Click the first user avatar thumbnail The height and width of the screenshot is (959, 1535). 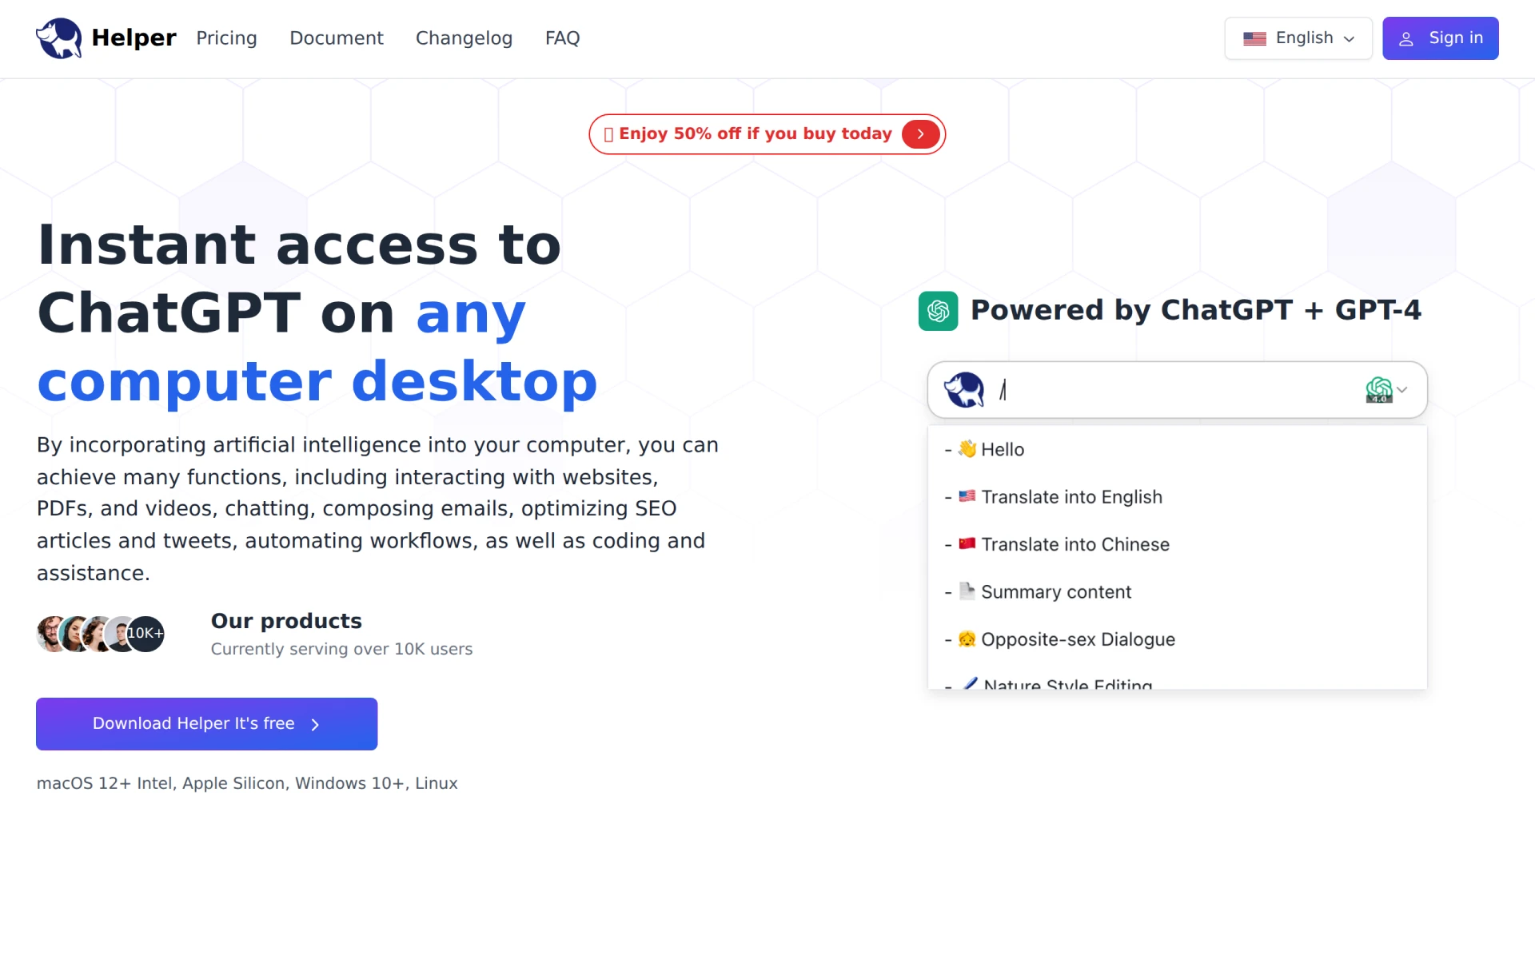click(x=52, y=634)
